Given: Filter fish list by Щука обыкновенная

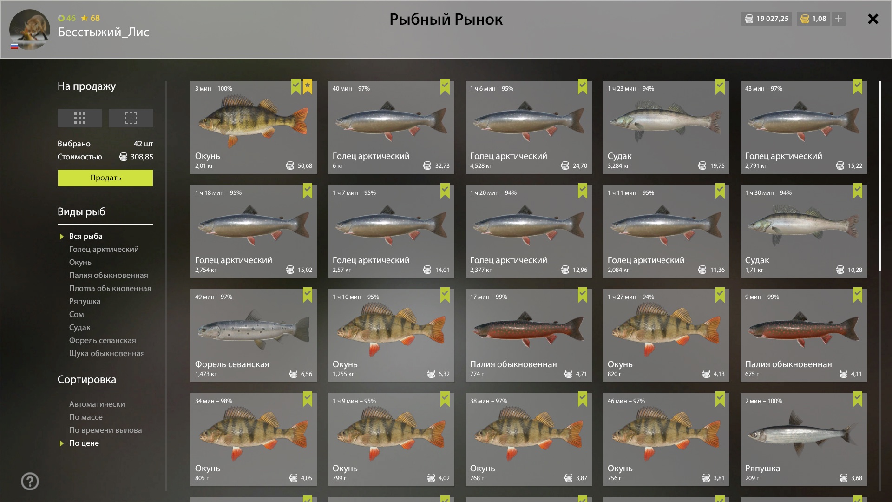Looking at the screenshot, I should point(107,353).
